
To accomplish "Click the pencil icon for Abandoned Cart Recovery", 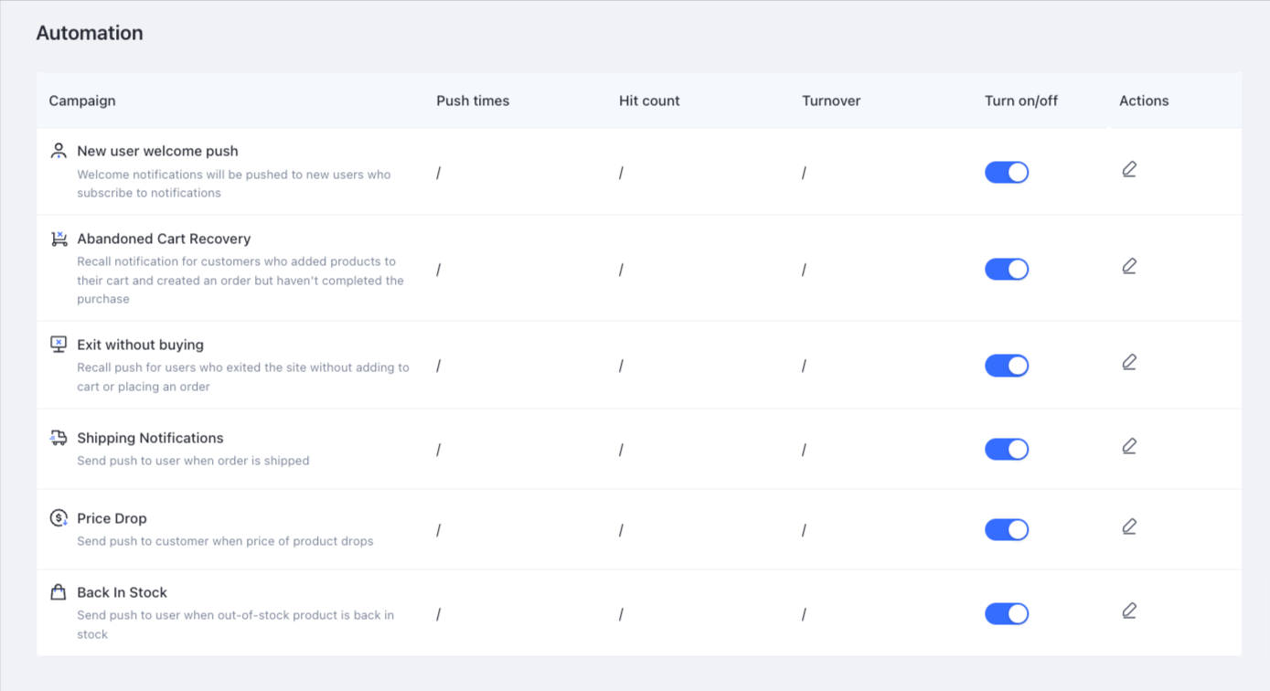I will pyautogui.click(x=1129, y=266).
